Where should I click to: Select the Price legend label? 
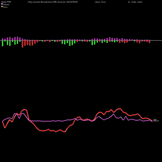[5, 7]
